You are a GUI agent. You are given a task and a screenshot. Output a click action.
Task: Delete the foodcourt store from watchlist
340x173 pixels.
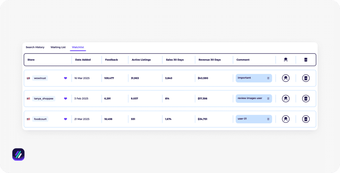(x=306, y=119)
